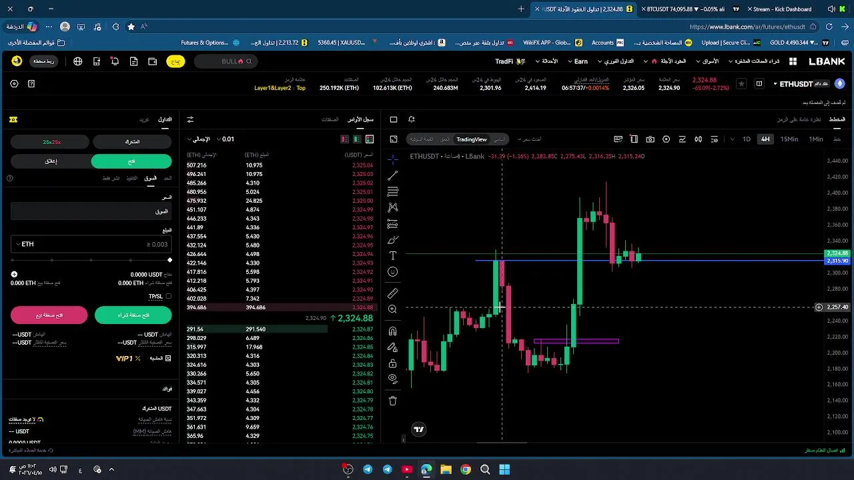Open the total column unit dropdown

click(200, 139)
